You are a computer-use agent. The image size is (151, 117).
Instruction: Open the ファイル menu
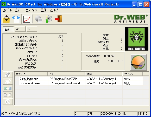tap(7, 10)
